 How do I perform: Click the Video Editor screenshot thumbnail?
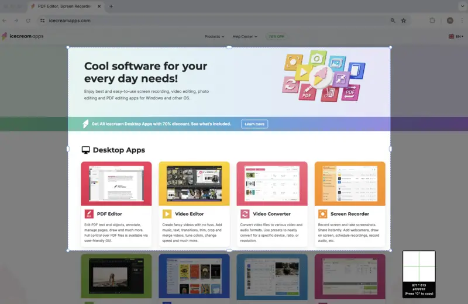pos(194,184)
